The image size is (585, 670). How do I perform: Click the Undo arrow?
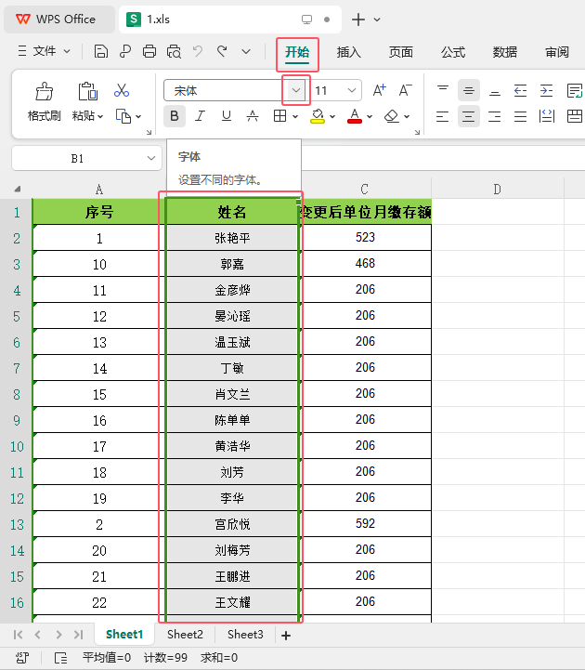point(198,52)
